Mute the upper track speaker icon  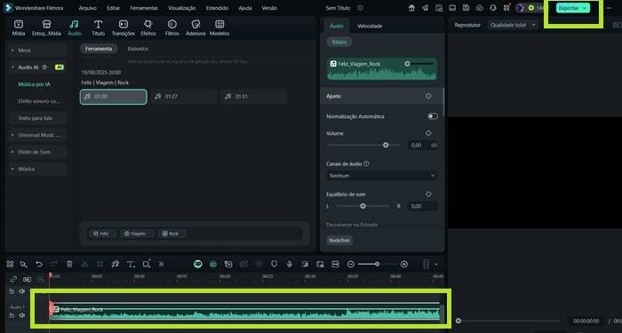coord(22,291)
